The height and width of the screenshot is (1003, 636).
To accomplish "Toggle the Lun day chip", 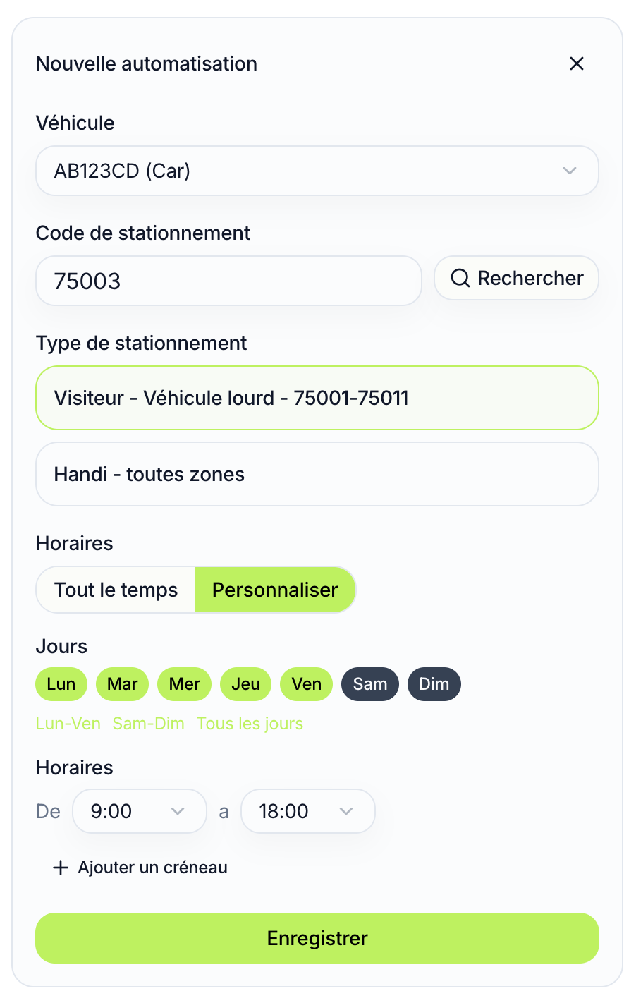I will (61, 684).
